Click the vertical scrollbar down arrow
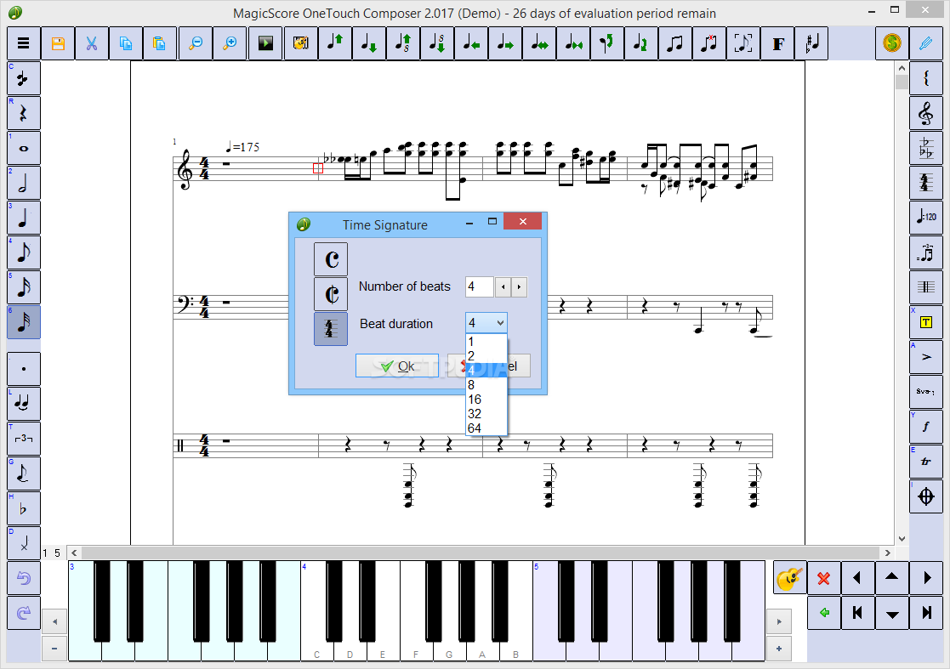 click(x=902, y=538)
